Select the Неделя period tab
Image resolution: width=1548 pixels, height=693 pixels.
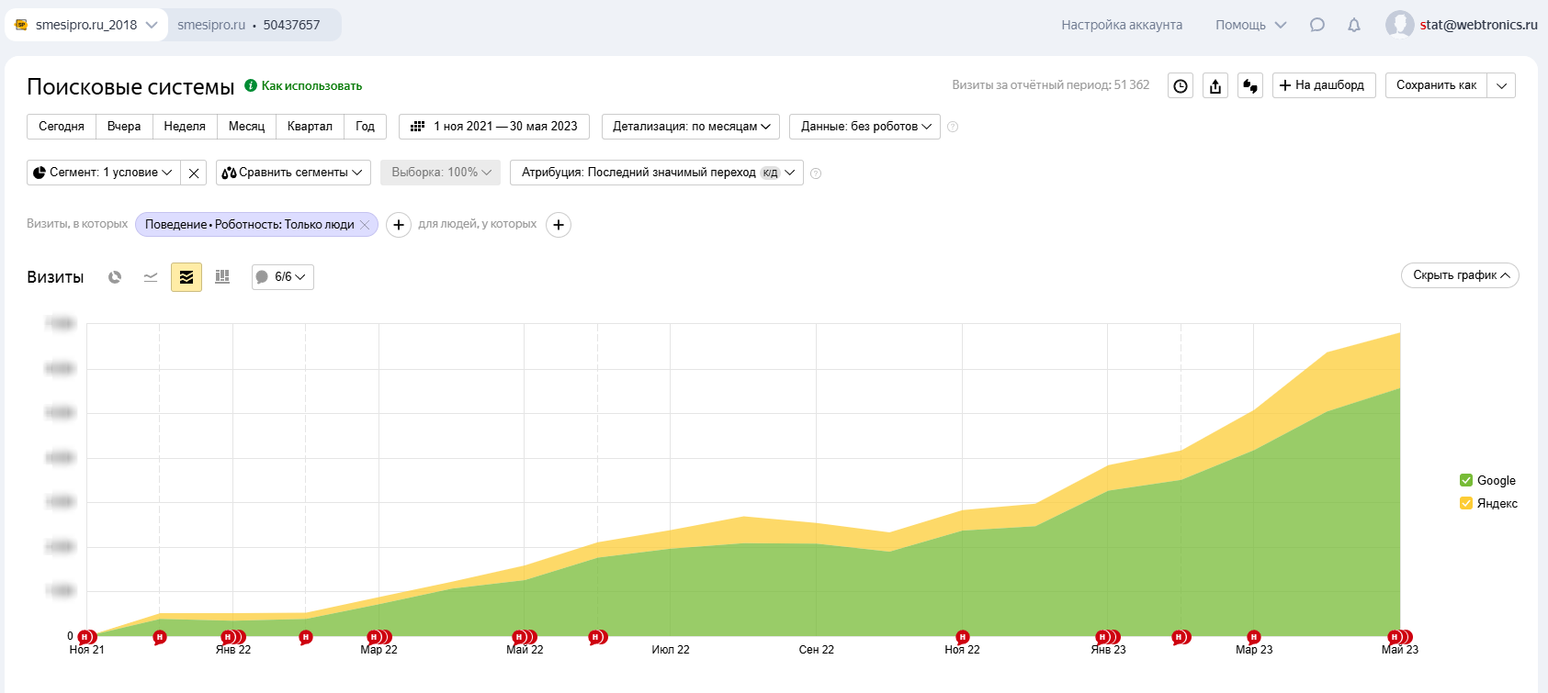point(185,127)
